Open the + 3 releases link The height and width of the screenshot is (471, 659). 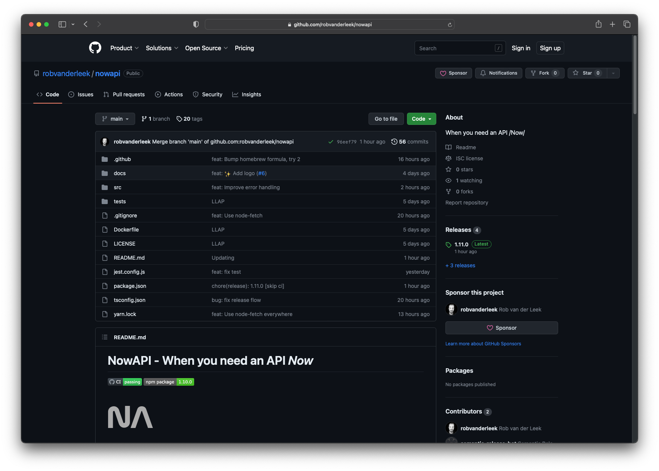click(460, 265)
